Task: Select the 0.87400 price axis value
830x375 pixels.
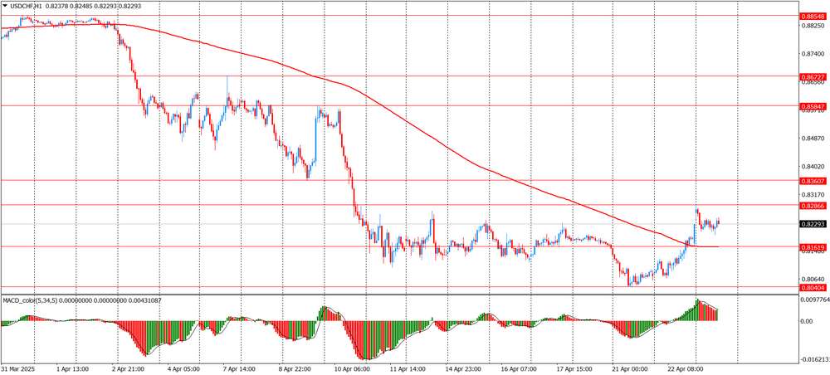Action: (x=814, y=54)
